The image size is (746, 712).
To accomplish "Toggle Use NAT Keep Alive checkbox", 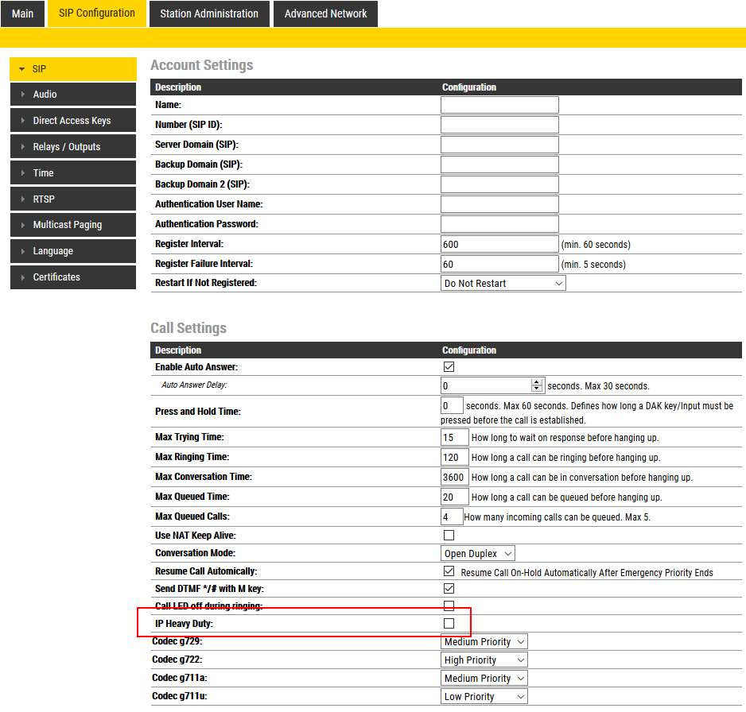I will [x=449, y=536].
